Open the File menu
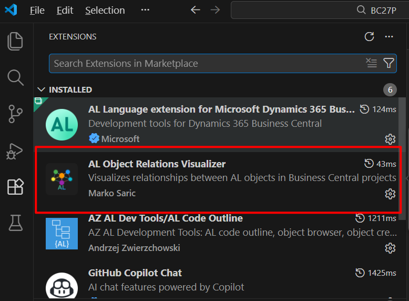Image resolution: width=409 pixels, height=301 pixels. [x=37, y=11]
